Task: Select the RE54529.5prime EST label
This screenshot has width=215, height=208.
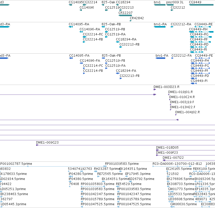Action: (x=129, y=184)
